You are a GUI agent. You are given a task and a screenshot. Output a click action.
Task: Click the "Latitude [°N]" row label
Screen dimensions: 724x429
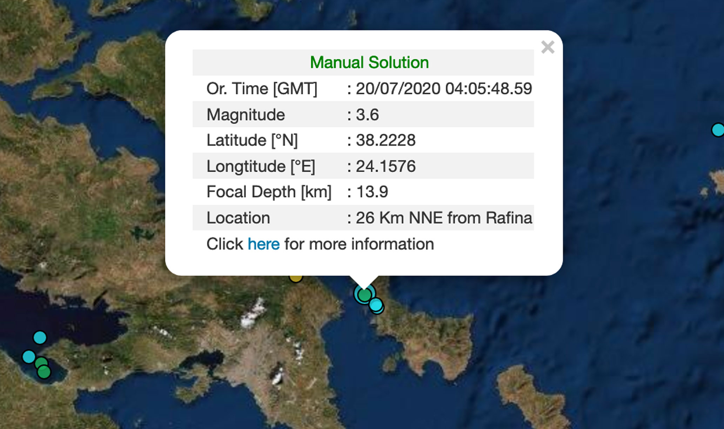coord(252,140)
